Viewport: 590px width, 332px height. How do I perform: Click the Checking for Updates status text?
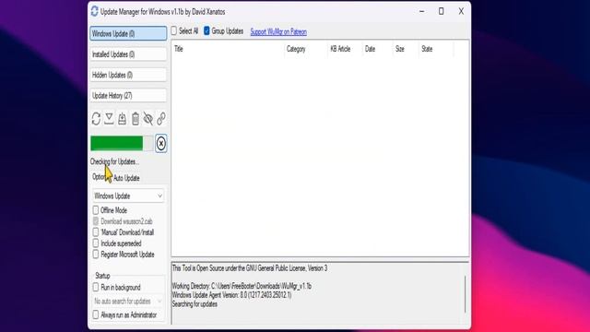(x=114, y=162)
